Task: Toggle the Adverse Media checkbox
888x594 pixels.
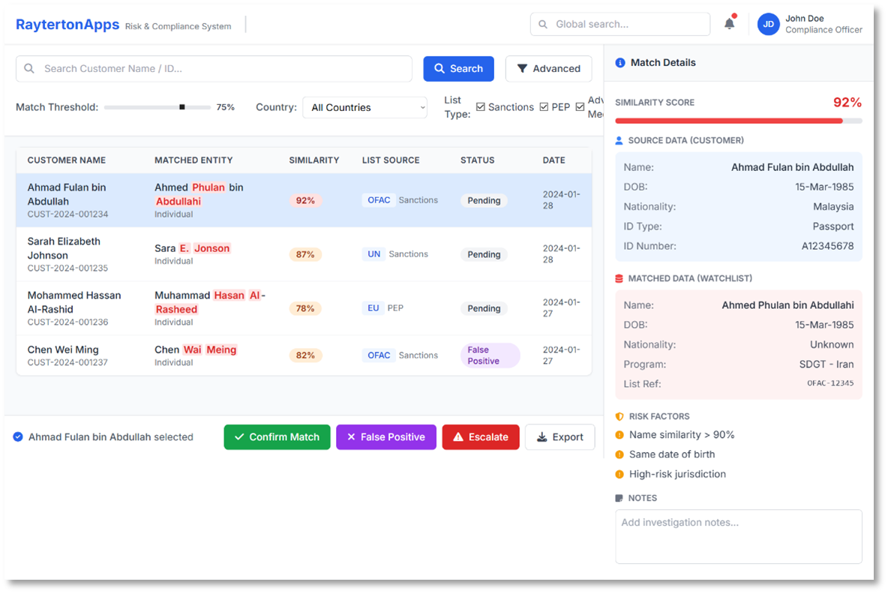Action: (x=580, y=107)
